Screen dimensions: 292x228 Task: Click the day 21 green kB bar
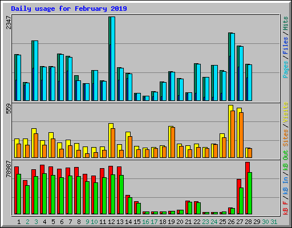190,208
